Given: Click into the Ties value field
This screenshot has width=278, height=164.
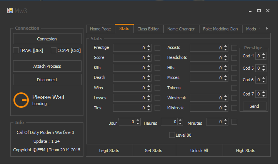Looking at the screenshot, I should click(x=130, y=108).
